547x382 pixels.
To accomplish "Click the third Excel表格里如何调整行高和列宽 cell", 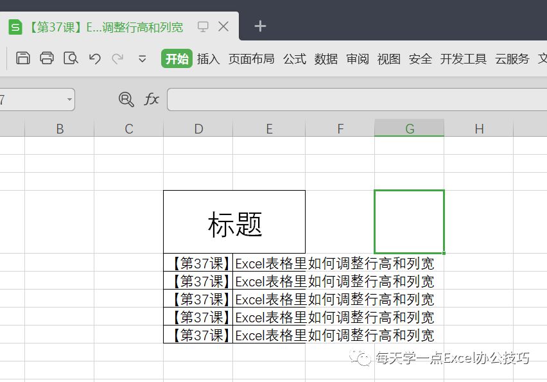I will coord(269,299).
